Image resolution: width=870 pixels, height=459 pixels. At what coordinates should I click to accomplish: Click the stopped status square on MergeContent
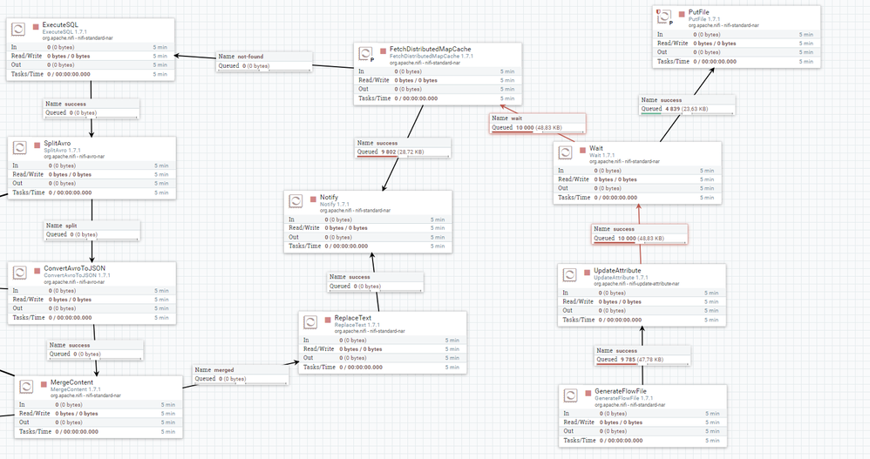pyautogui.click(x=44, y=383)
